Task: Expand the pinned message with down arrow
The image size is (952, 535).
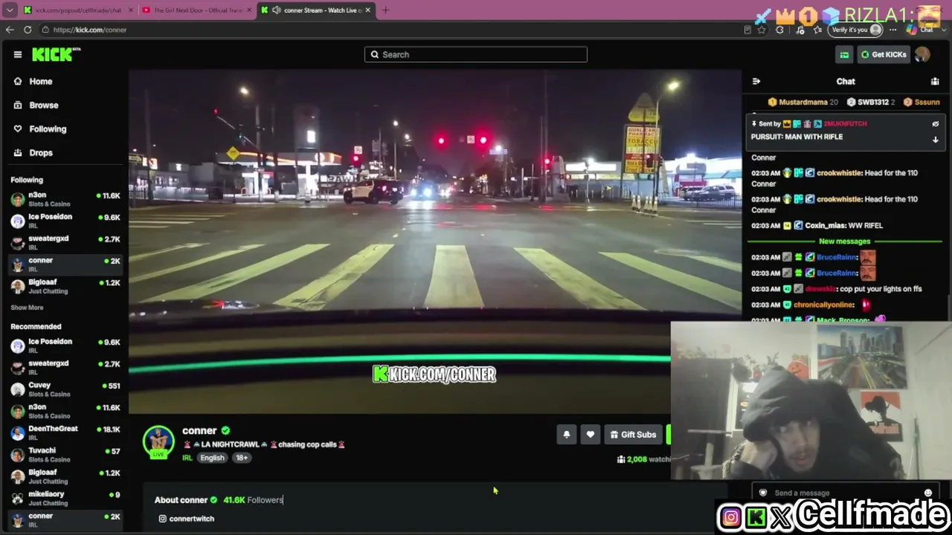Action: pos(936,139)
